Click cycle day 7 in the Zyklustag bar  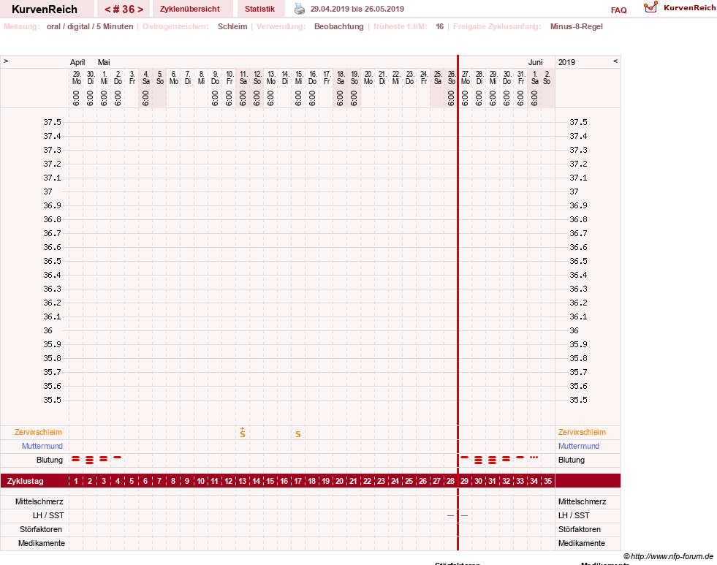tap(159, 482)
